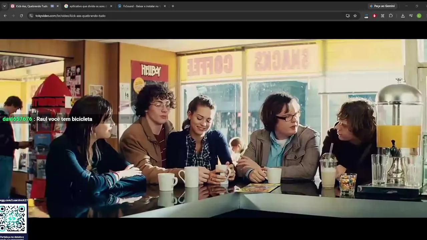Viewport: 427px width, 240px height.
Task: Open the extension with the 600 badge
Action: [x=366, y=16]
